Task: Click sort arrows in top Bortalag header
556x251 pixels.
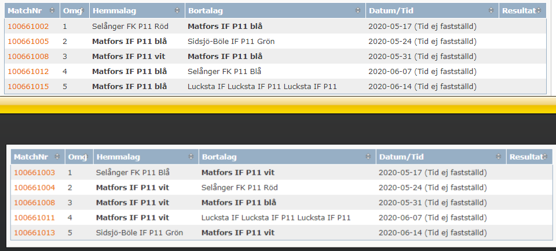Action: coord(358,10)
